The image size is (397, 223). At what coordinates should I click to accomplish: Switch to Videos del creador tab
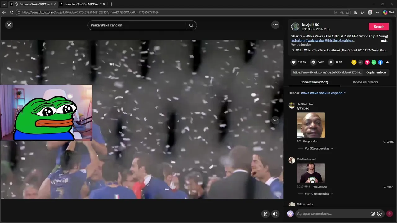pyautogui.click(x=365, y=82)
